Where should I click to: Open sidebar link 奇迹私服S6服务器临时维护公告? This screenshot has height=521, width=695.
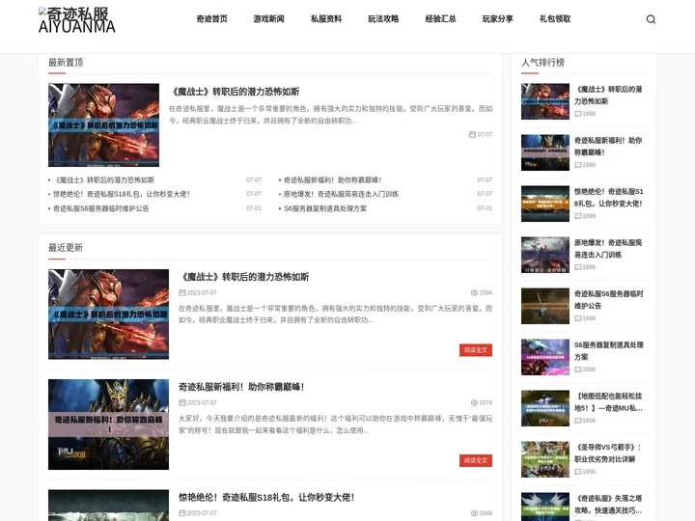(x=608, y=299)
